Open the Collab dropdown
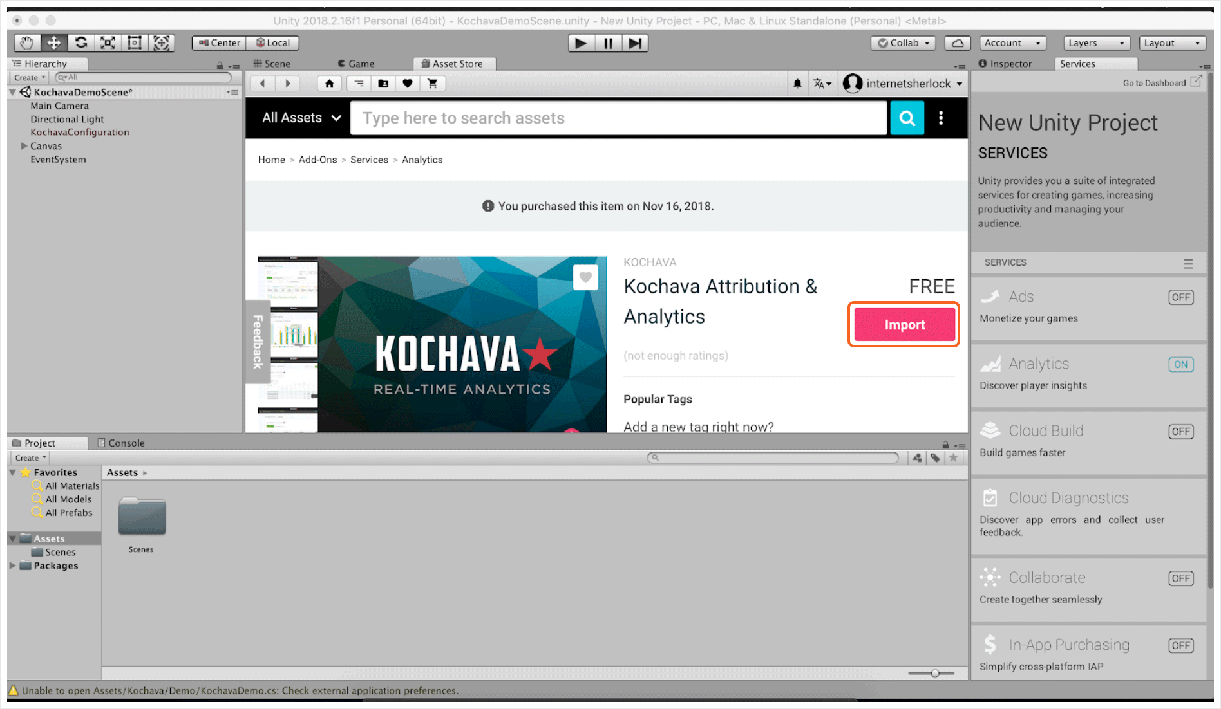The height and width of the screenshot is (709, 1221). coord(903,43)
